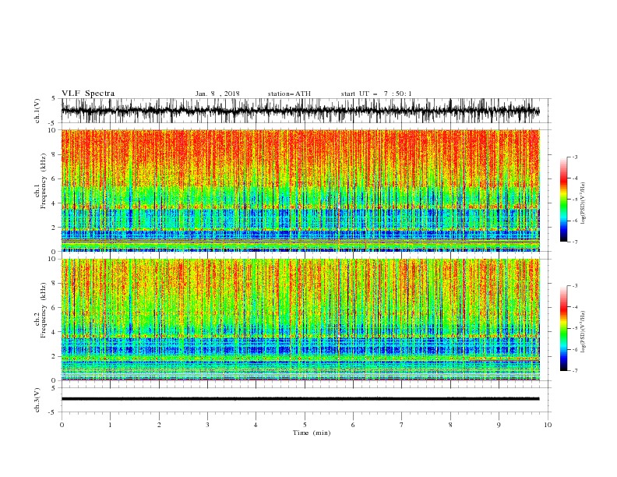617x477 pixels.
Task: Click the time axis tick label '5'
Action: 305,425
